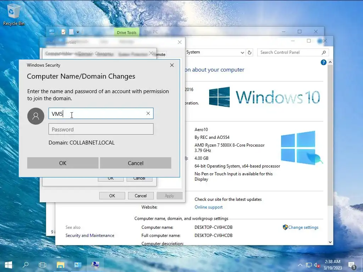Open the Security and Maintenance link
Screen dimensions: 363x272
(90, 236)
